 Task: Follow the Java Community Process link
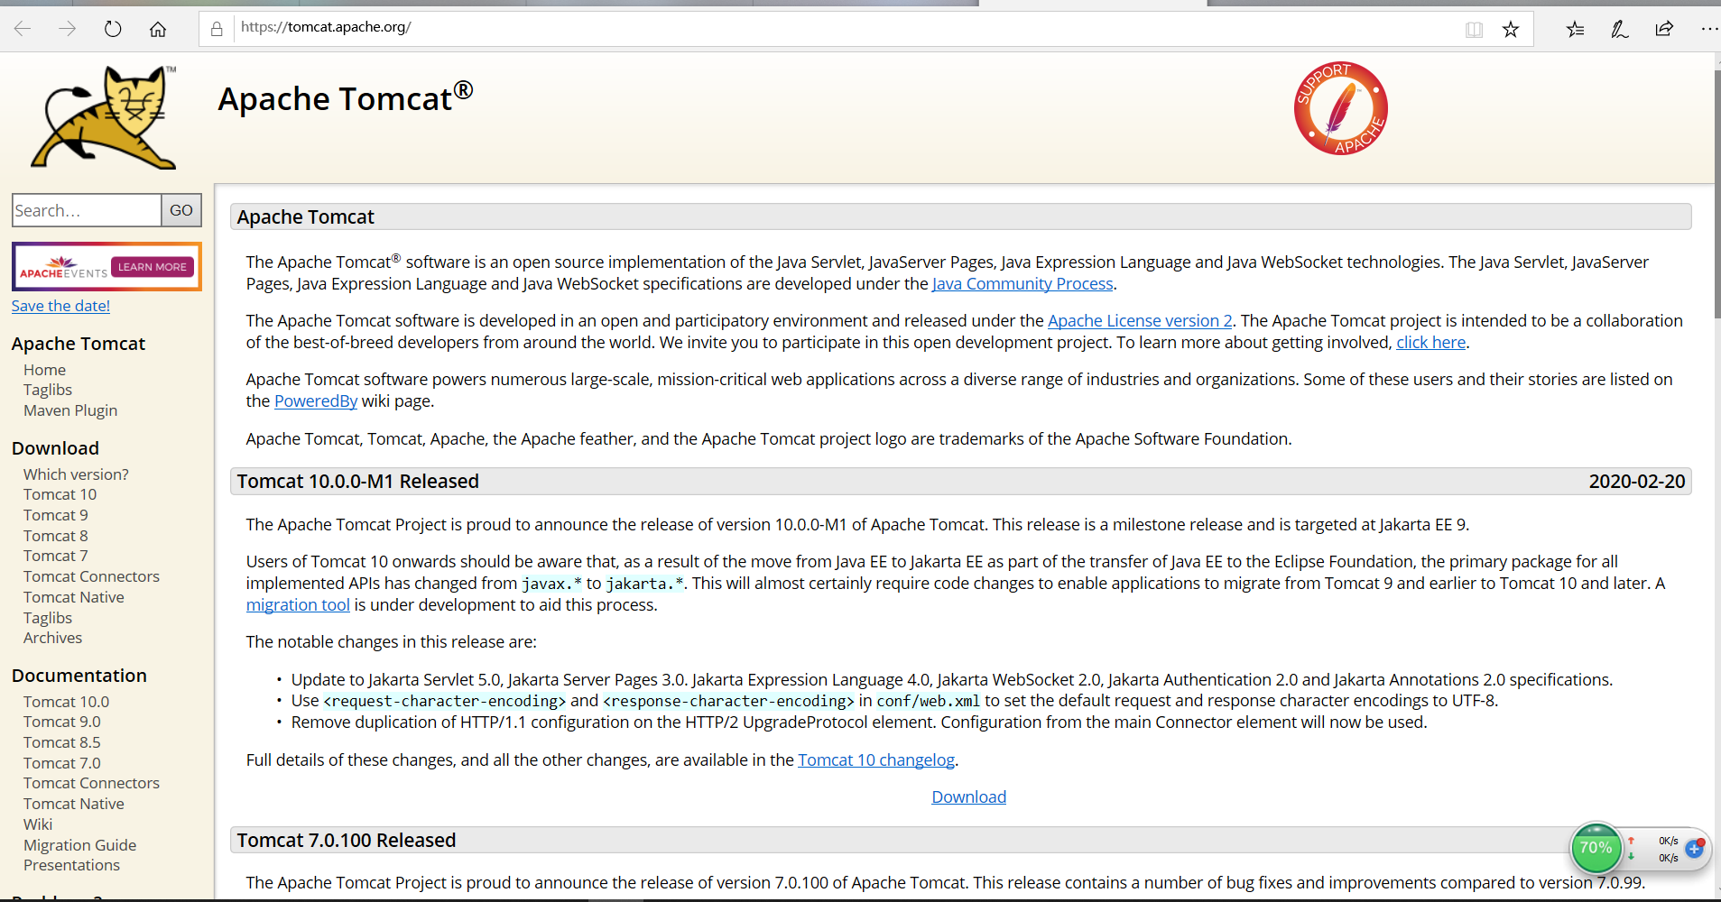click(1022, 284)
